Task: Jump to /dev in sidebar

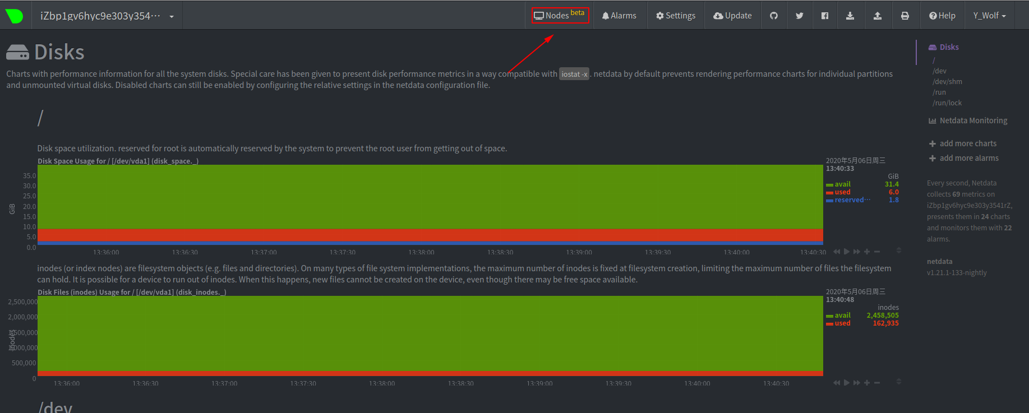Action: tap(940, 71)
